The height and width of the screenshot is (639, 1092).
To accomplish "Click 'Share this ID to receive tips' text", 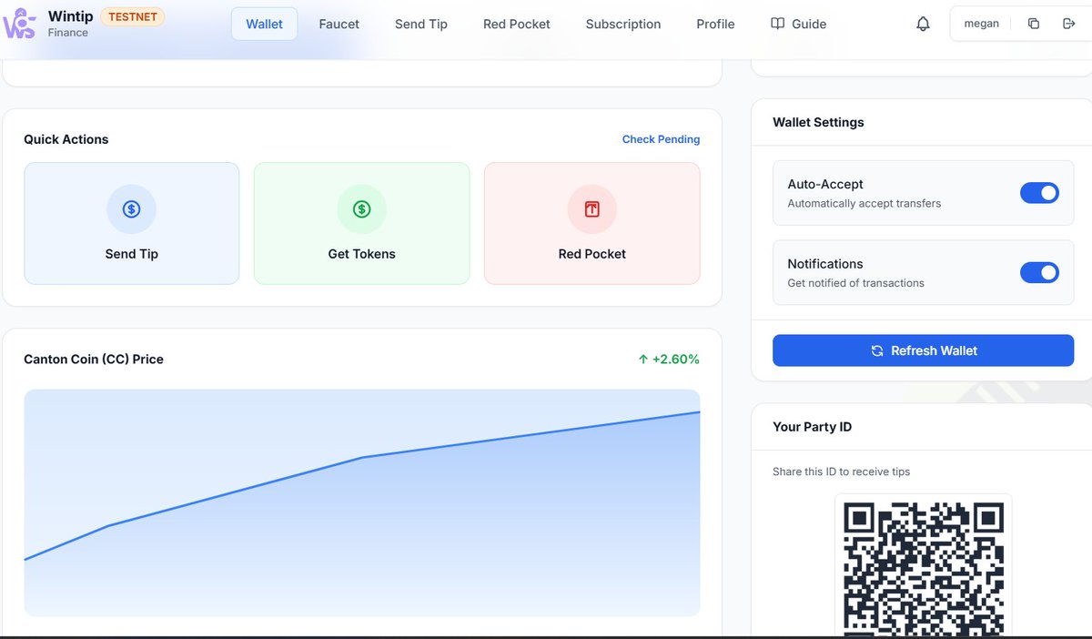I will point(841,472).
